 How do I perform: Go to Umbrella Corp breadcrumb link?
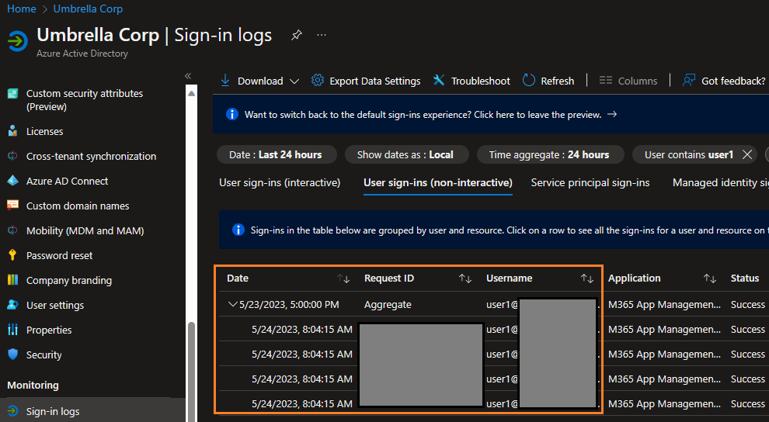pyautogui.click(x=88, y=9)
